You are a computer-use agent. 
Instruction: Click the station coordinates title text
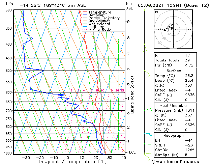pyautogui.click(x=53, y=5)
